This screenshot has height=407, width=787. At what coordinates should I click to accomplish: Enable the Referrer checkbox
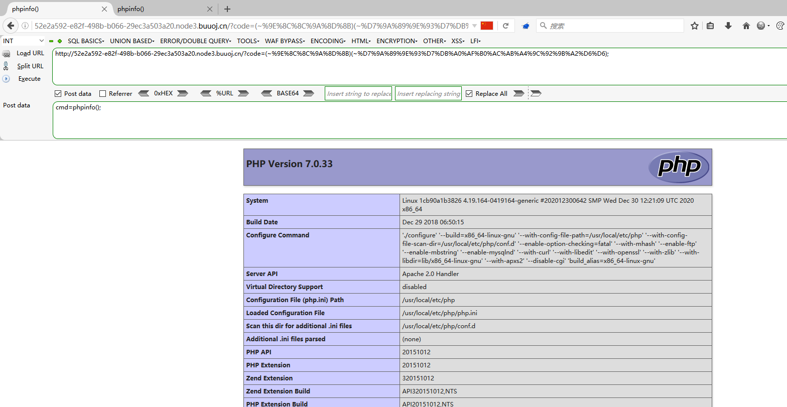[x=103, y=94]
